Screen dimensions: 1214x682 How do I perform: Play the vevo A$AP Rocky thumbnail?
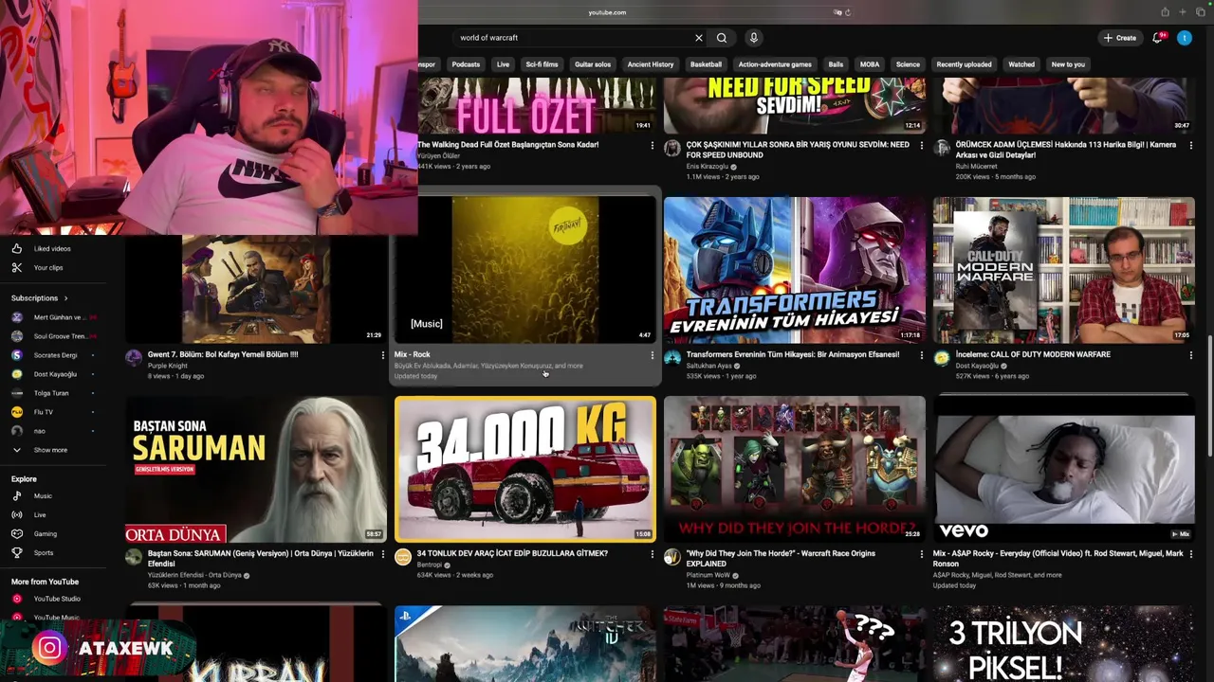tap(1064, 469)
